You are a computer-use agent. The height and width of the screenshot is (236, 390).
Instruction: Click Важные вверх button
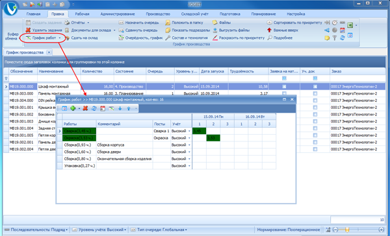click(282, 30)
